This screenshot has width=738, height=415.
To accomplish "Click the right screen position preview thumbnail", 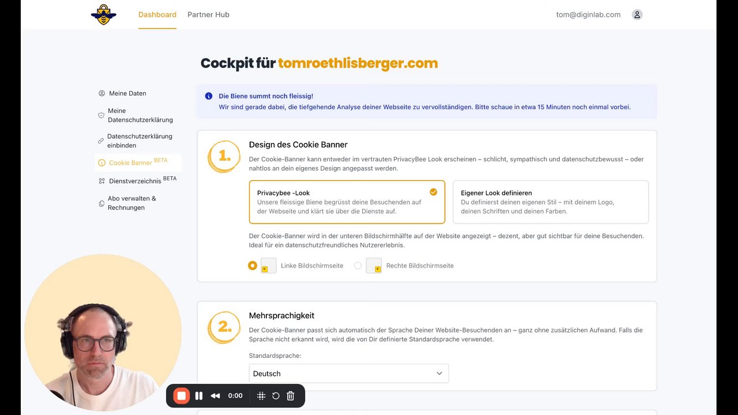I will click(374, 266).
